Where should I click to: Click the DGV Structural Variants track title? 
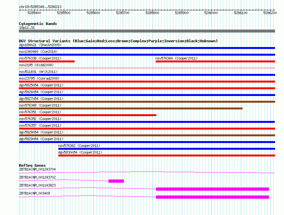[118, 41]
